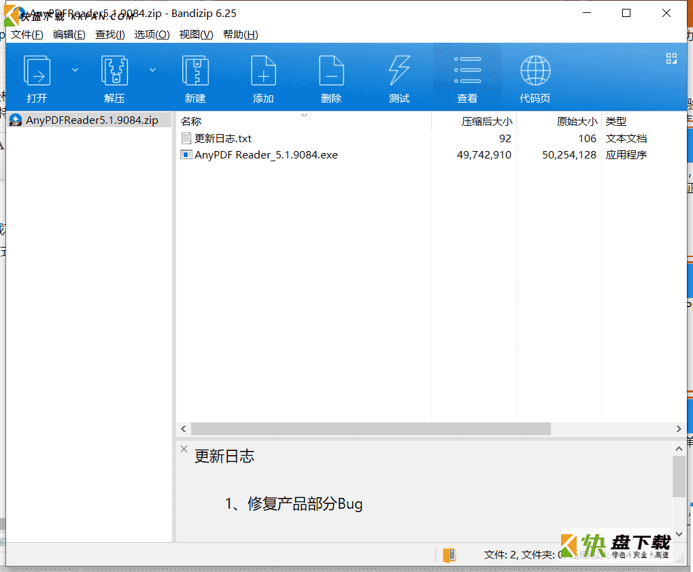
Task: Click the zip icon beside AnyPDFReader5.1.9084.zip
Action: 16,120
